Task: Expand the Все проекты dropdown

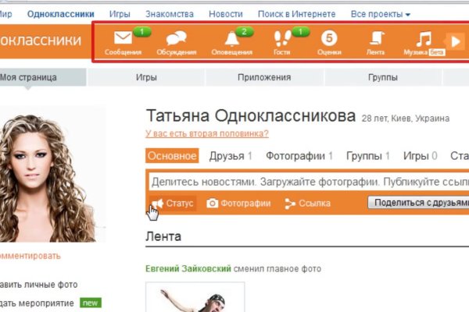Action: coord(380,14)
